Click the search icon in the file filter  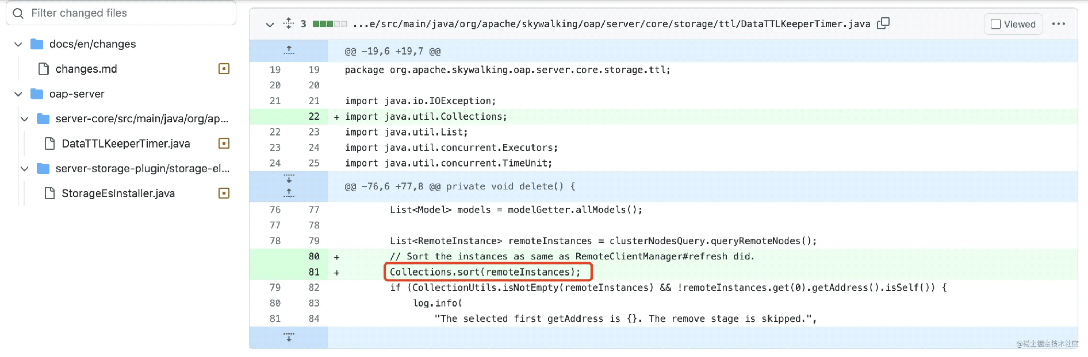[18, 13]
